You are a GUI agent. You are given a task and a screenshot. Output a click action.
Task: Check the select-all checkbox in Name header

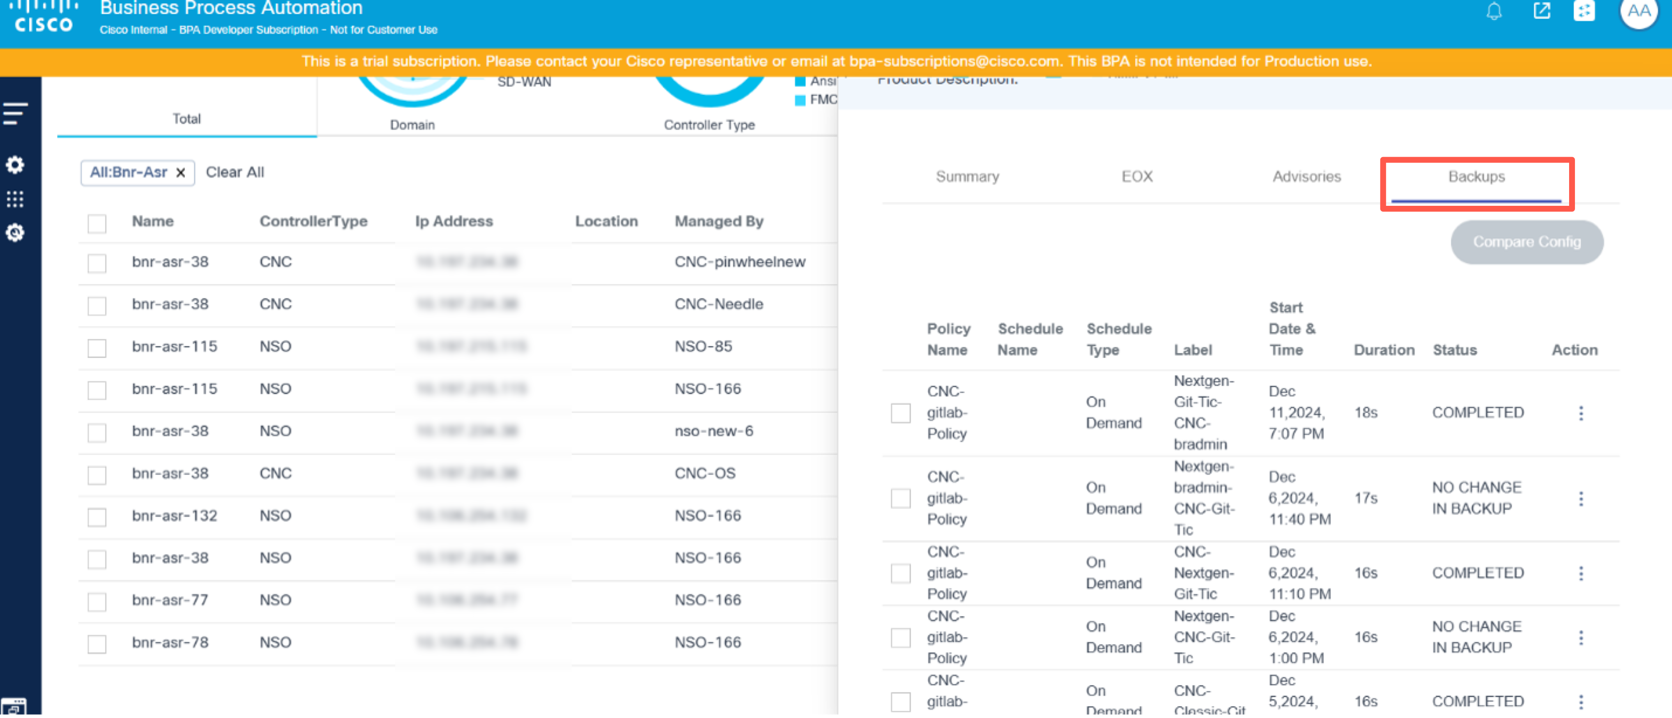point(97,223)
